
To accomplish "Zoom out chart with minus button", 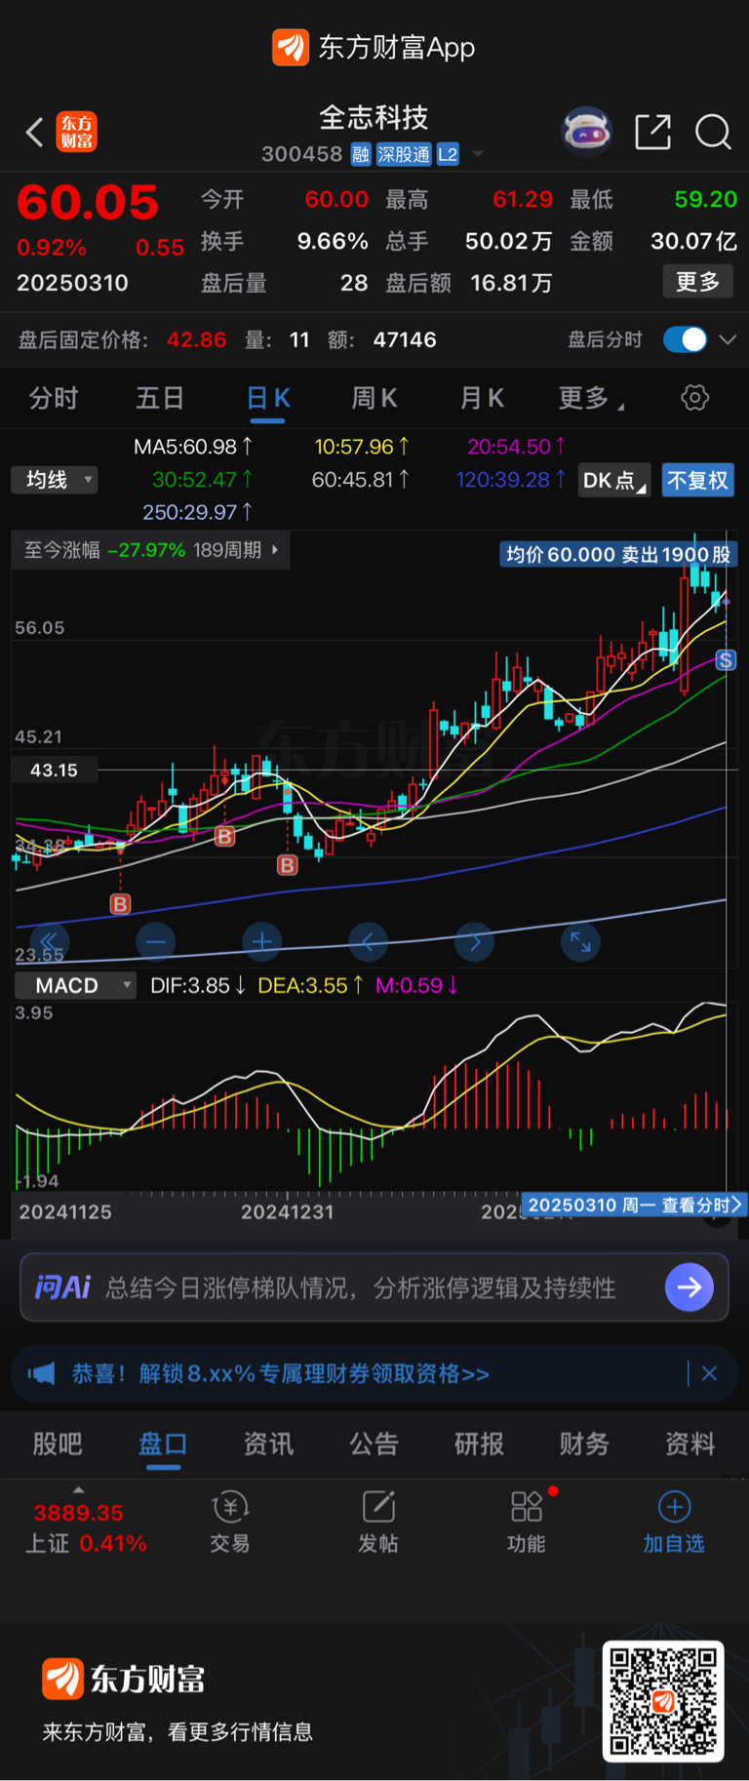I will point(155,941).
